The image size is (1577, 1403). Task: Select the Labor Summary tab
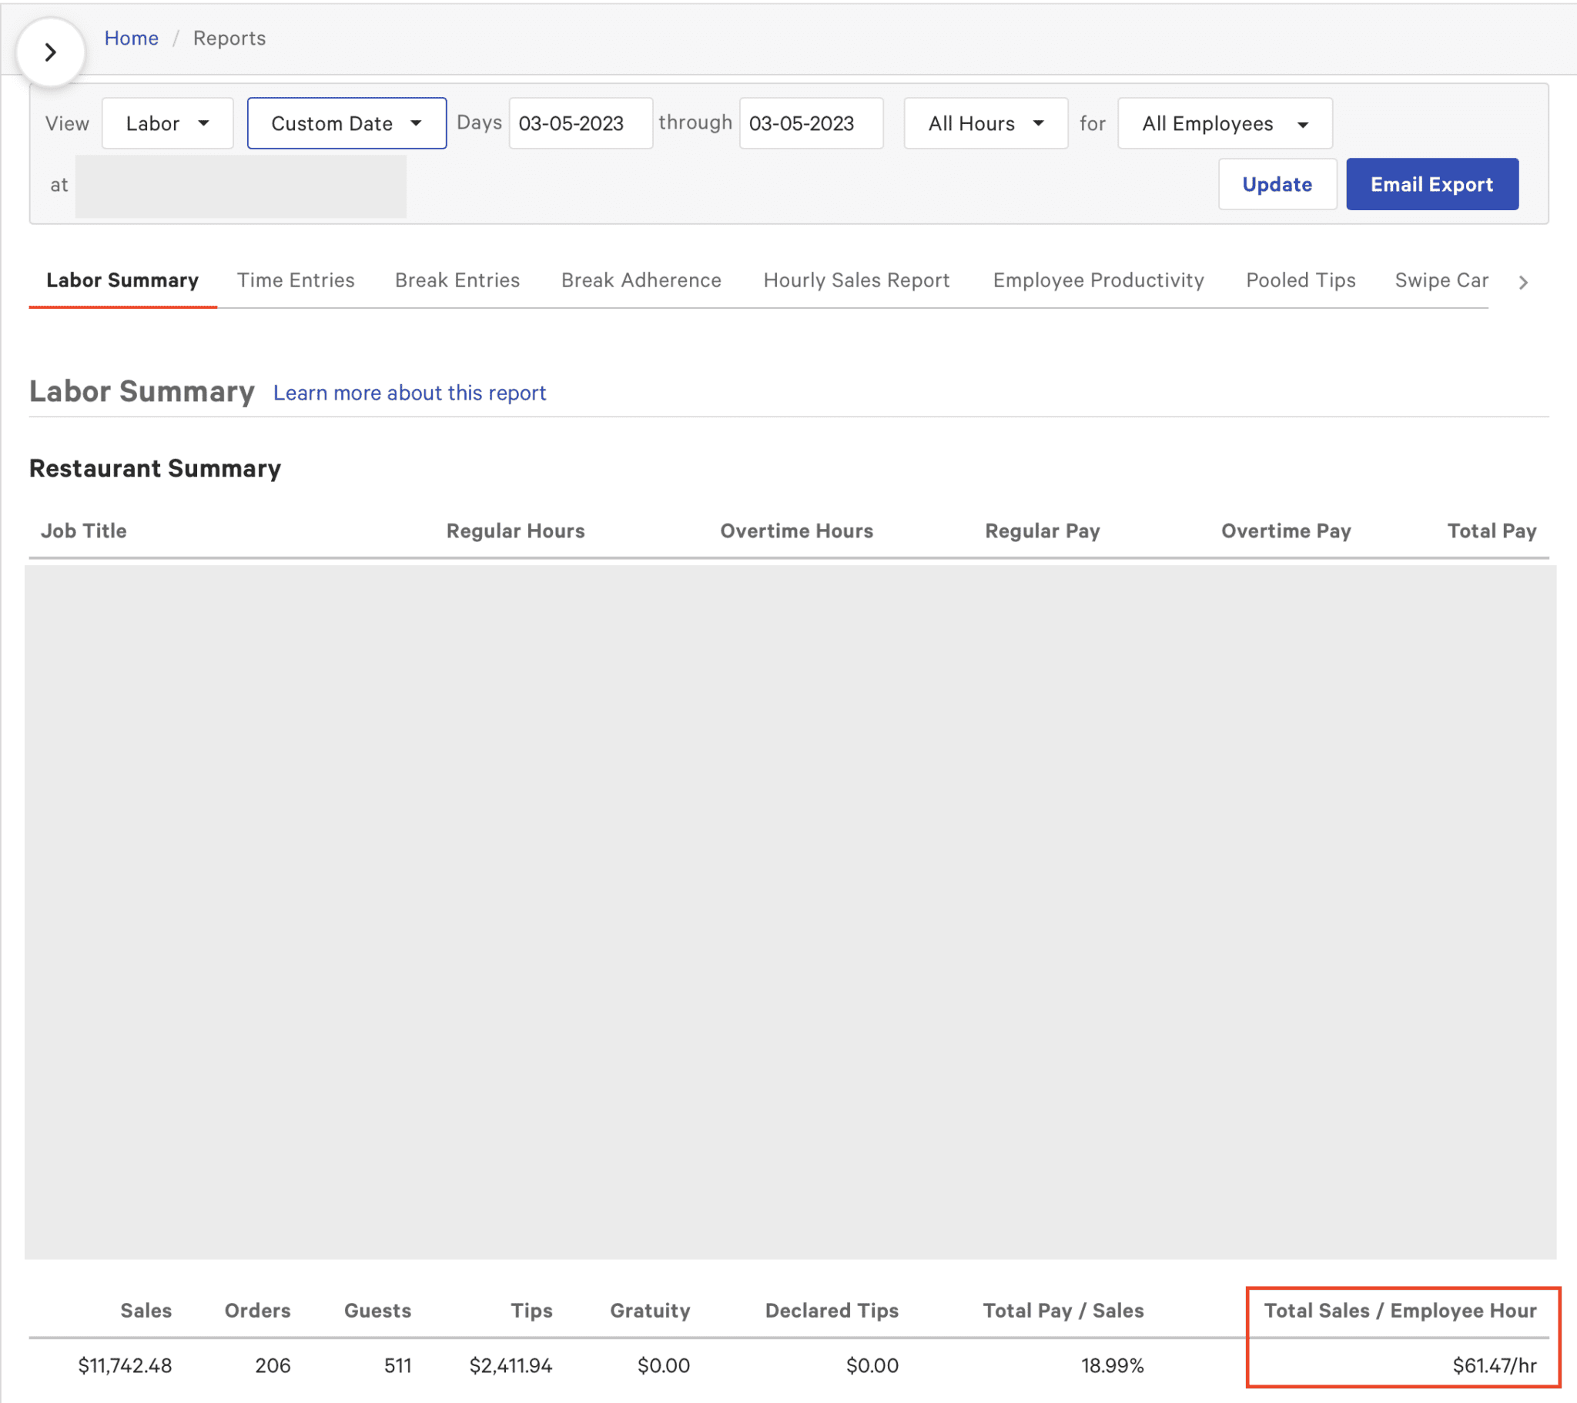click(x=122, y=280)
